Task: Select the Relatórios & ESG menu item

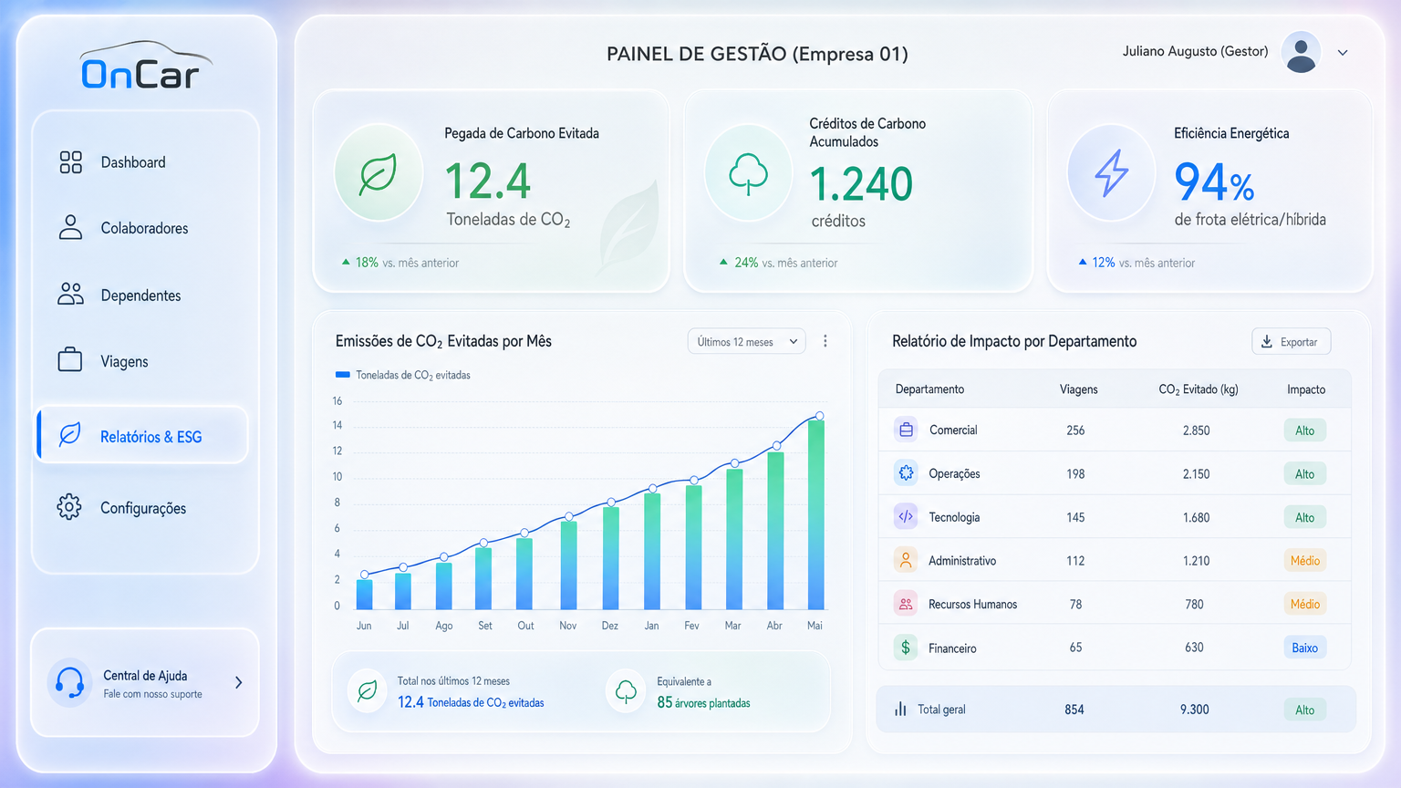Action: [x=141, y=437]
